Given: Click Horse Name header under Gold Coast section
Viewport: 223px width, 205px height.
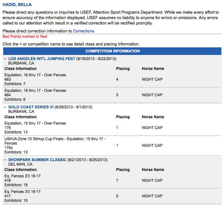Looking at the screenshot, I should point(153,117).
